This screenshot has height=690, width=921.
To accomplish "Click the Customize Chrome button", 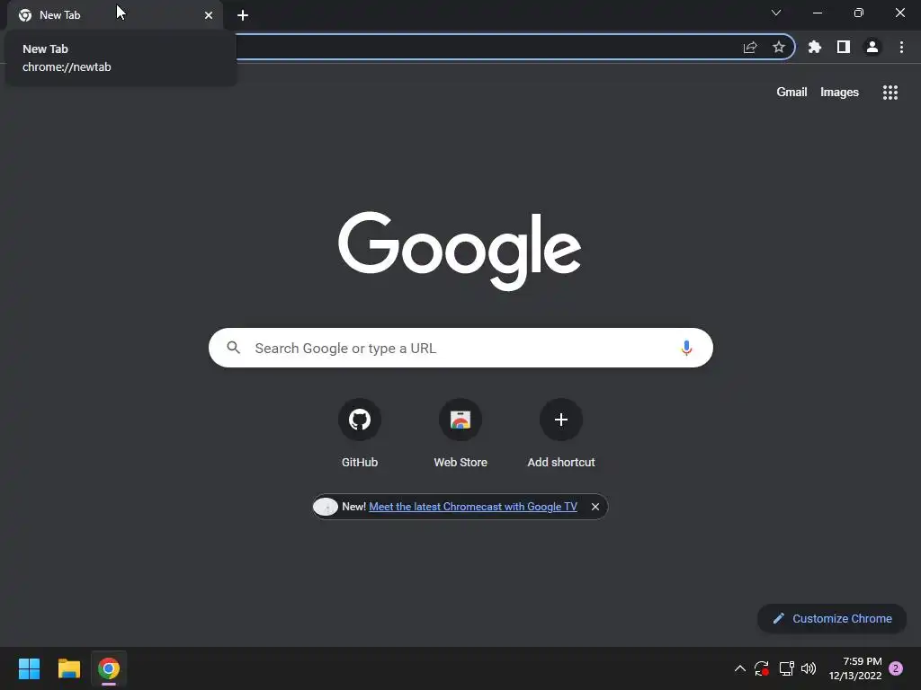I will (x=832, y=618).
